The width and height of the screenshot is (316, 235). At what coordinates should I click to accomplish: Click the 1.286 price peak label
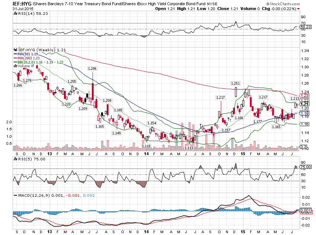pyautogui.click(x=92, y=69)
